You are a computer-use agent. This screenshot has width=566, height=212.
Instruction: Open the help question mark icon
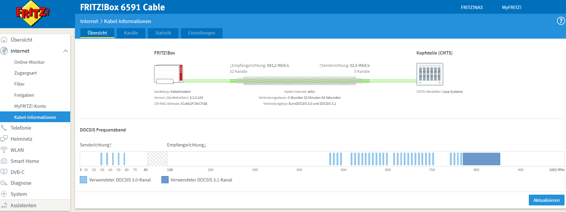pos(561,21)
